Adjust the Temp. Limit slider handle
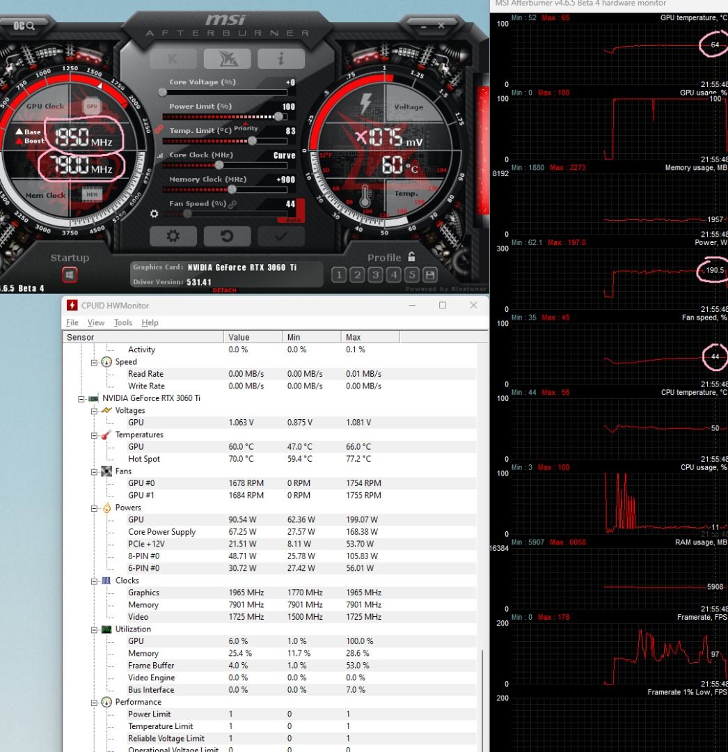728x752 pixels. pos(252,141)
